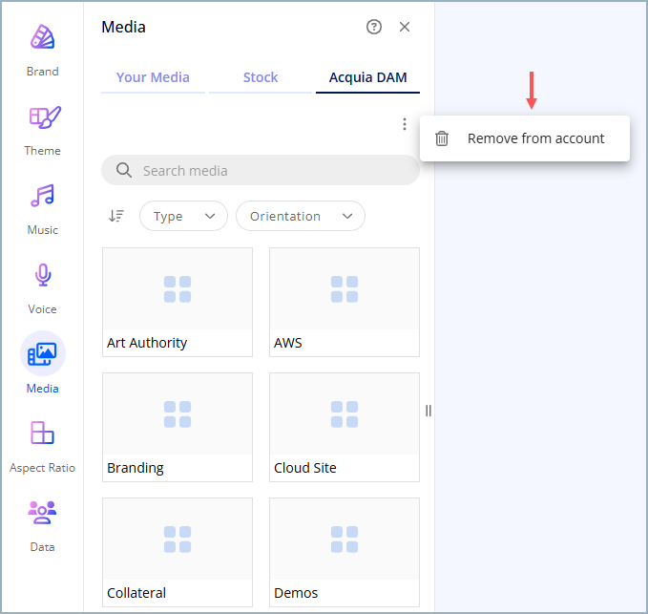Choose Remove from account
648x614 pixels.
click(525, 138)
